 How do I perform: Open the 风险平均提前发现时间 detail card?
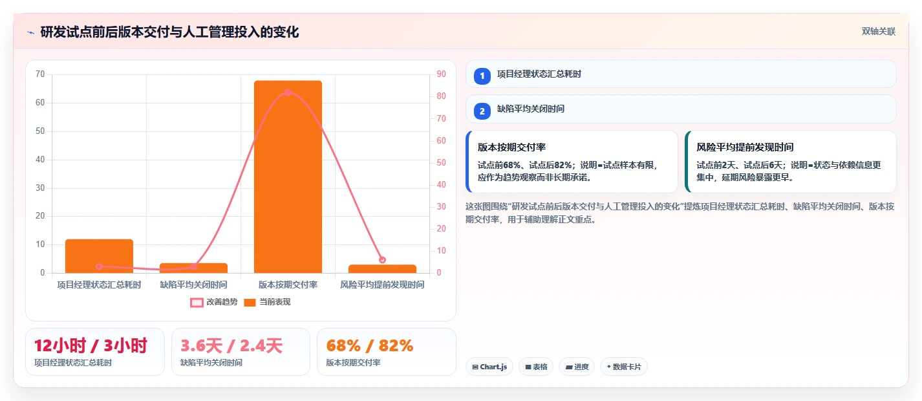click(x=791, y=162)
